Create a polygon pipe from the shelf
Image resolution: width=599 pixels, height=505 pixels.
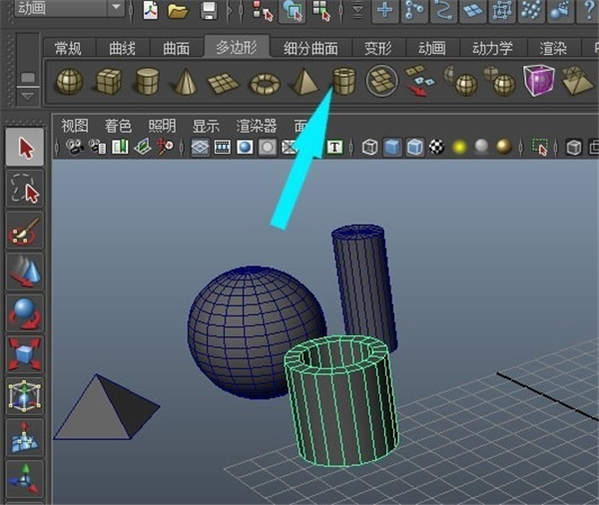(343, 81)
